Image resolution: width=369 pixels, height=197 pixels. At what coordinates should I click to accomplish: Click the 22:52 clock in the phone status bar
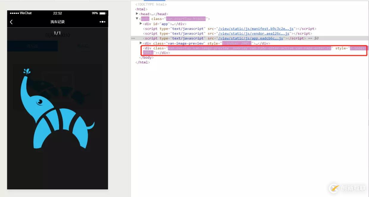(57, 13)
